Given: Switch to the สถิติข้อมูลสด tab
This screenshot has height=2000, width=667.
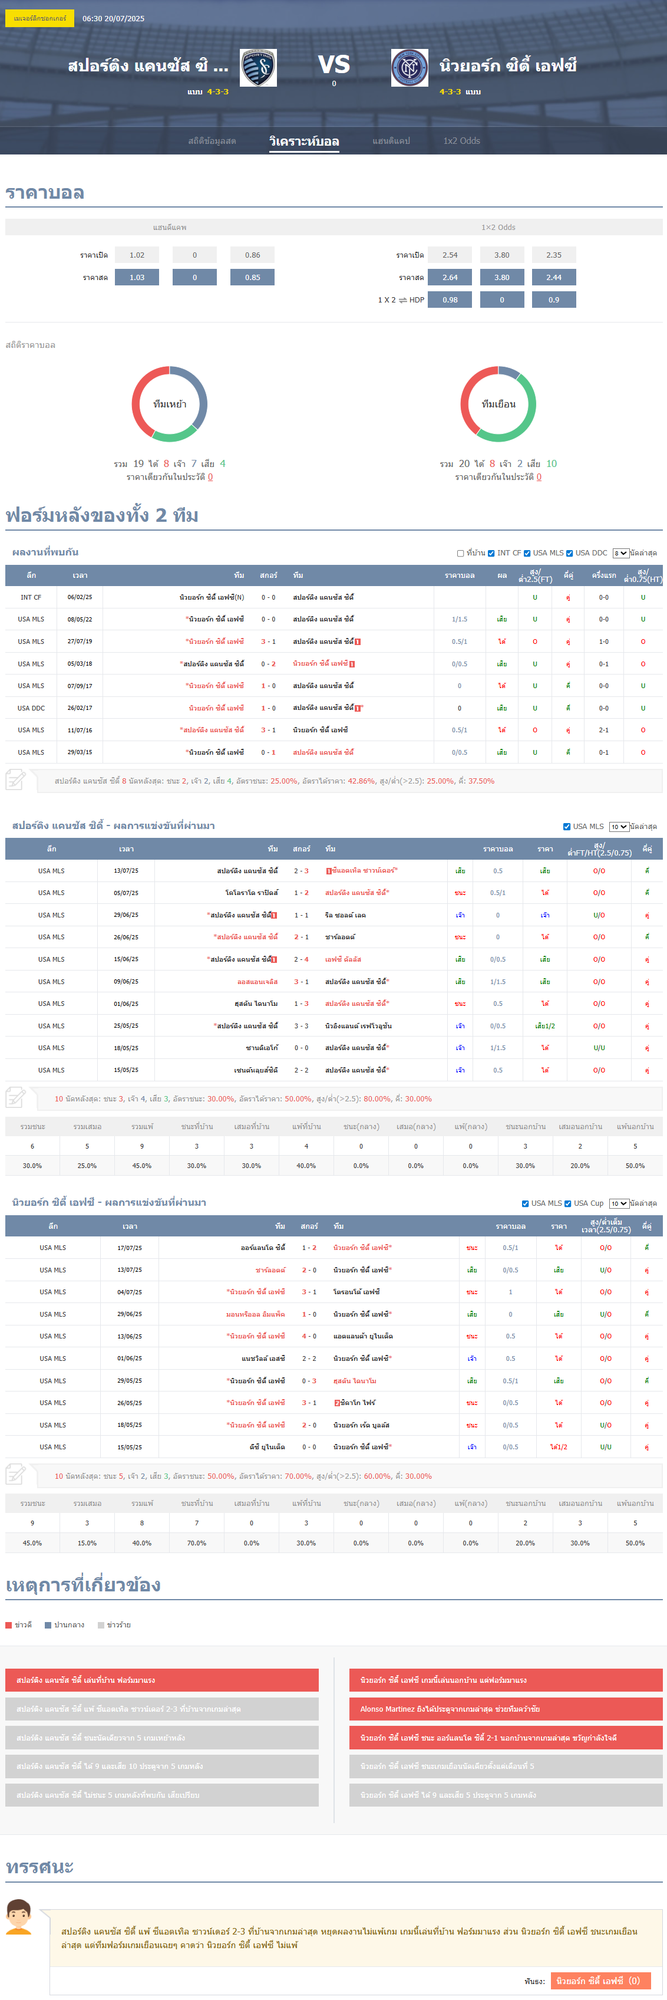Looking at the screenshot, I should (x=212, y=142).
